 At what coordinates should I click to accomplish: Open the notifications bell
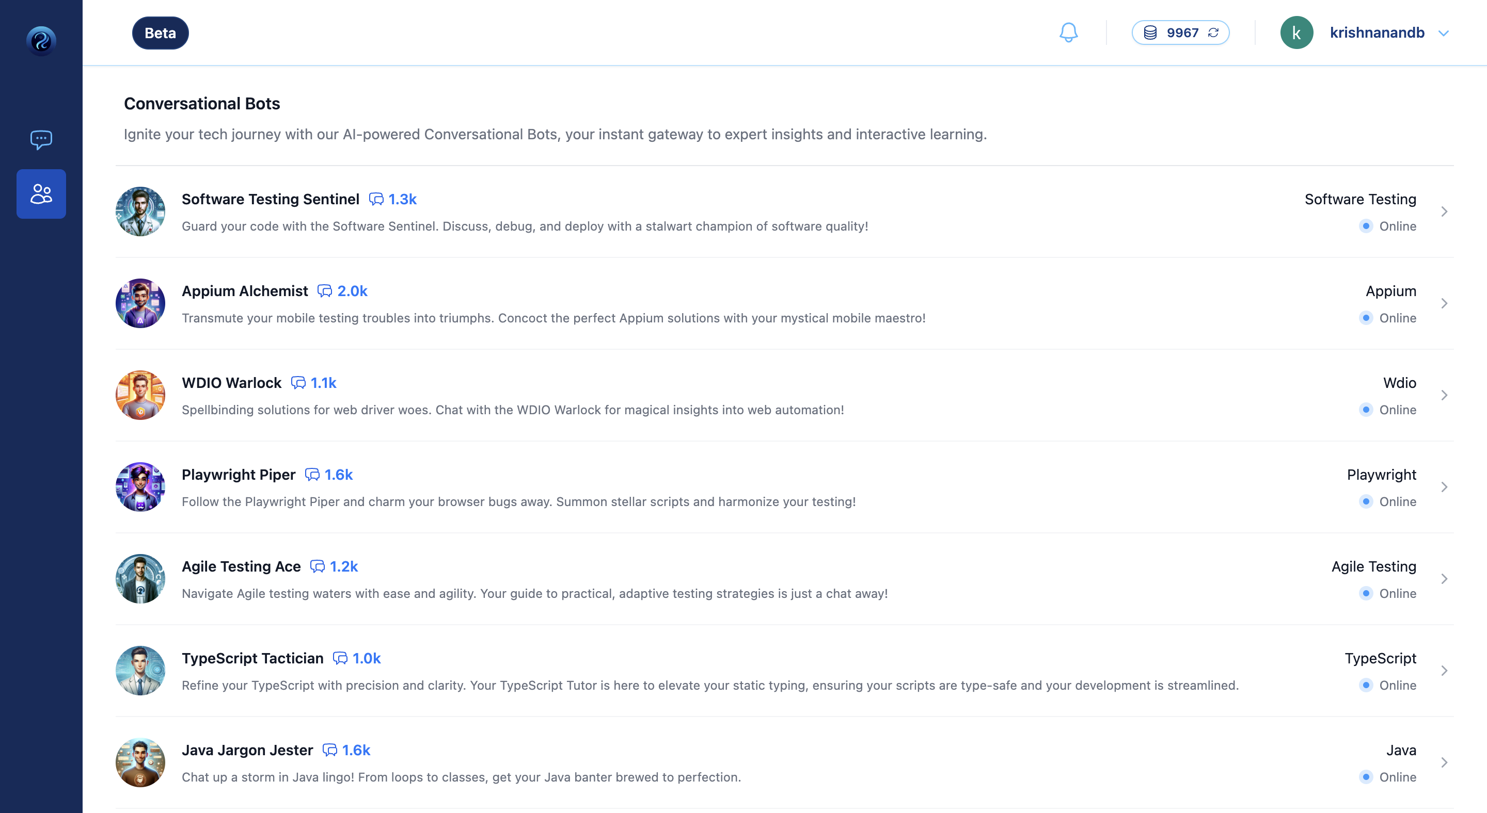(1068, 32)
